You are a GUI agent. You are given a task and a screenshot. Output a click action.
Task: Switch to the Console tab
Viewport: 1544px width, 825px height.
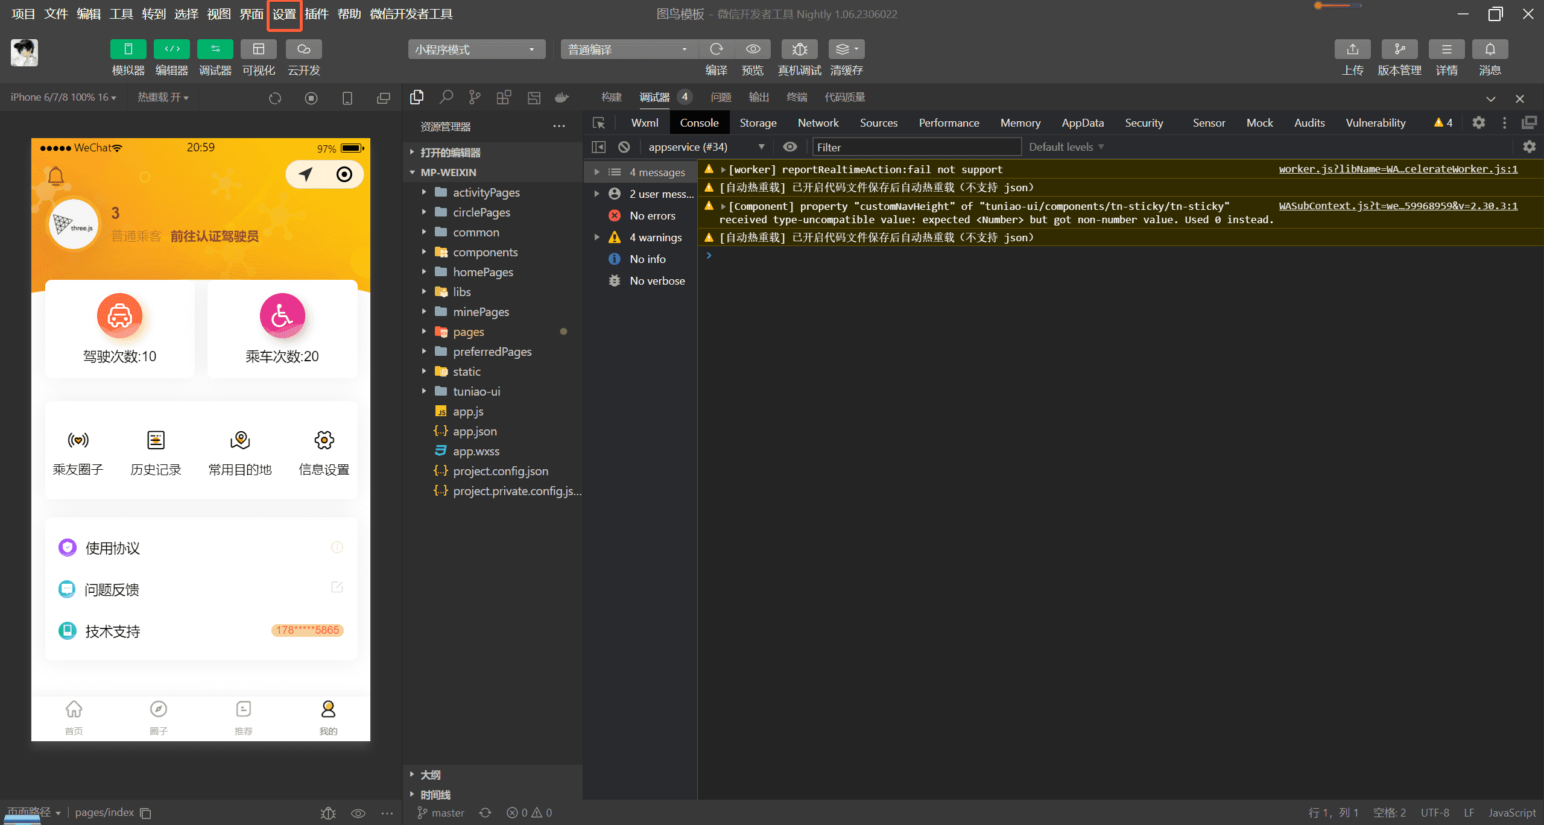[700, 122]
